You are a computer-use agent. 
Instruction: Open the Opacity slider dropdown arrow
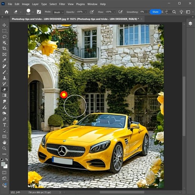pos(85,12)
